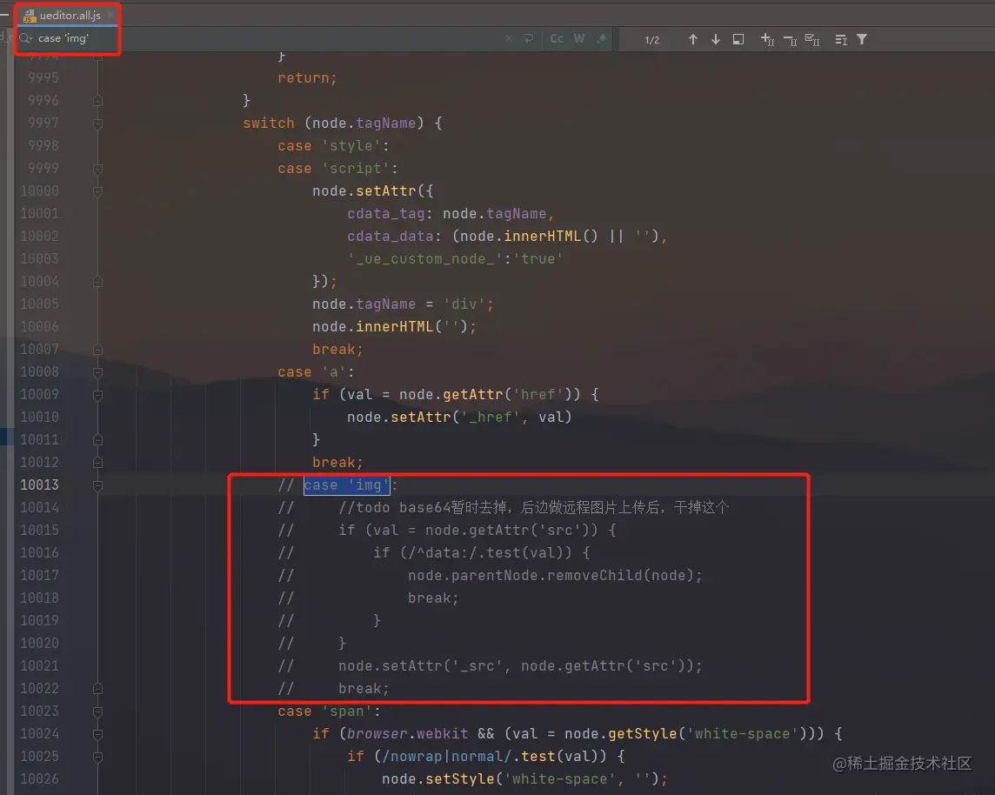
Task: Add selection for next occurrence
Action: coord(767,39)
